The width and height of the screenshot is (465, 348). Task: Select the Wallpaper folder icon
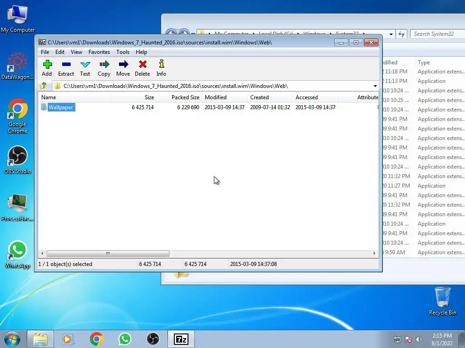click(x=44, y=107)
